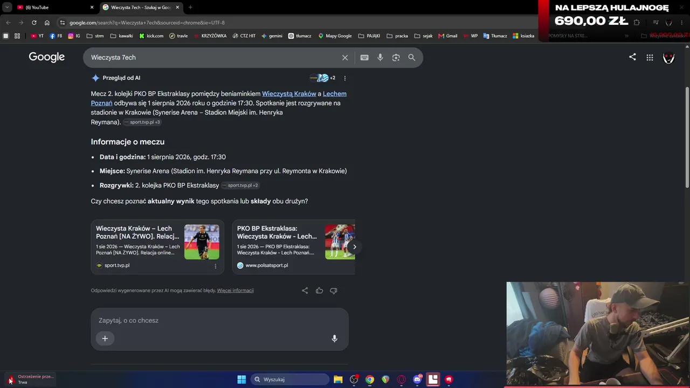This screenshot has height=388, width=690.
Task: Show next source cards with the arrow
Action: (x=355, y=247)
